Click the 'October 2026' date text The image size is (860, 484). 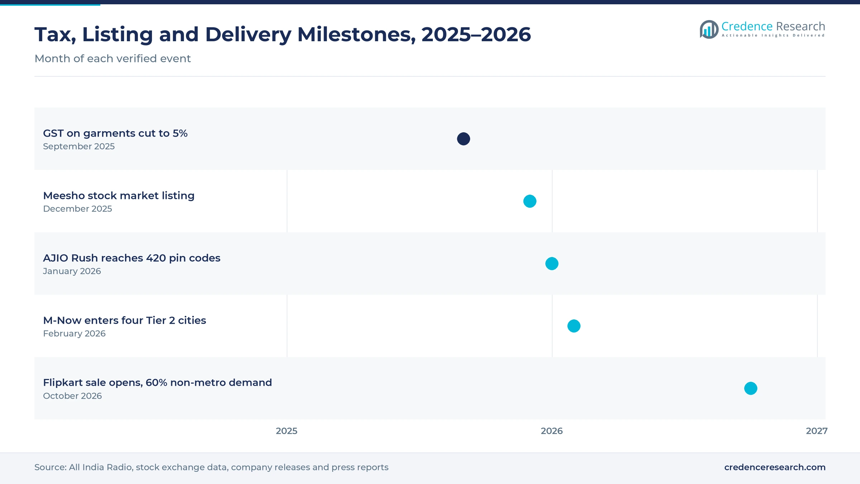[72, 396]
